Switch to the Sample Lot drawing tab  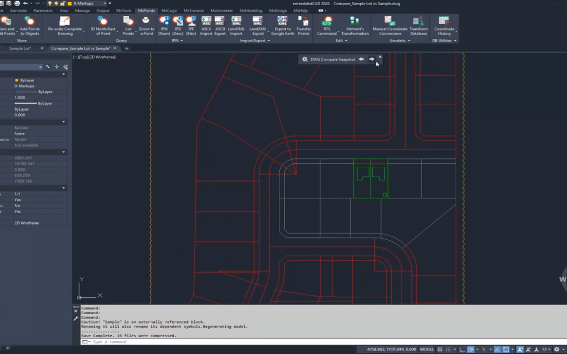[x=20, y=48]
